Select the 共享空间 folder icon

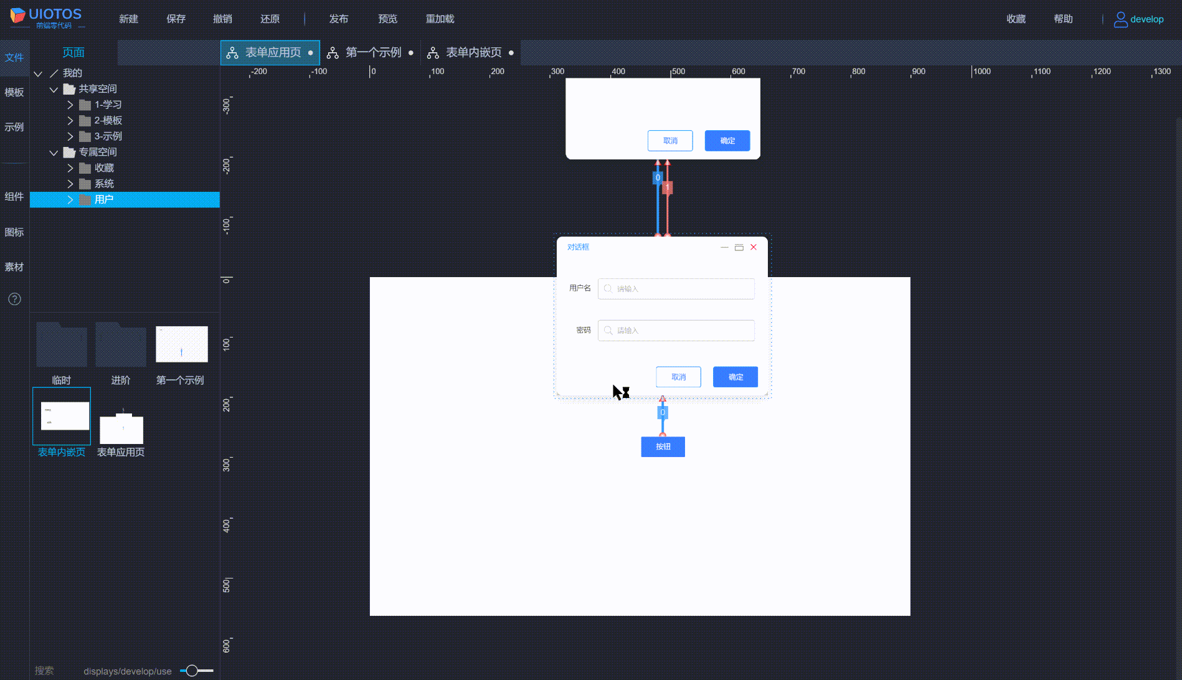pyautogui.click(x=69, y=89)
